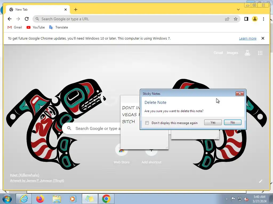The height and width of the screenshot is (204, 273).
Task: Open Windows Explorer from the taskbar
Action: coord(57,199)
